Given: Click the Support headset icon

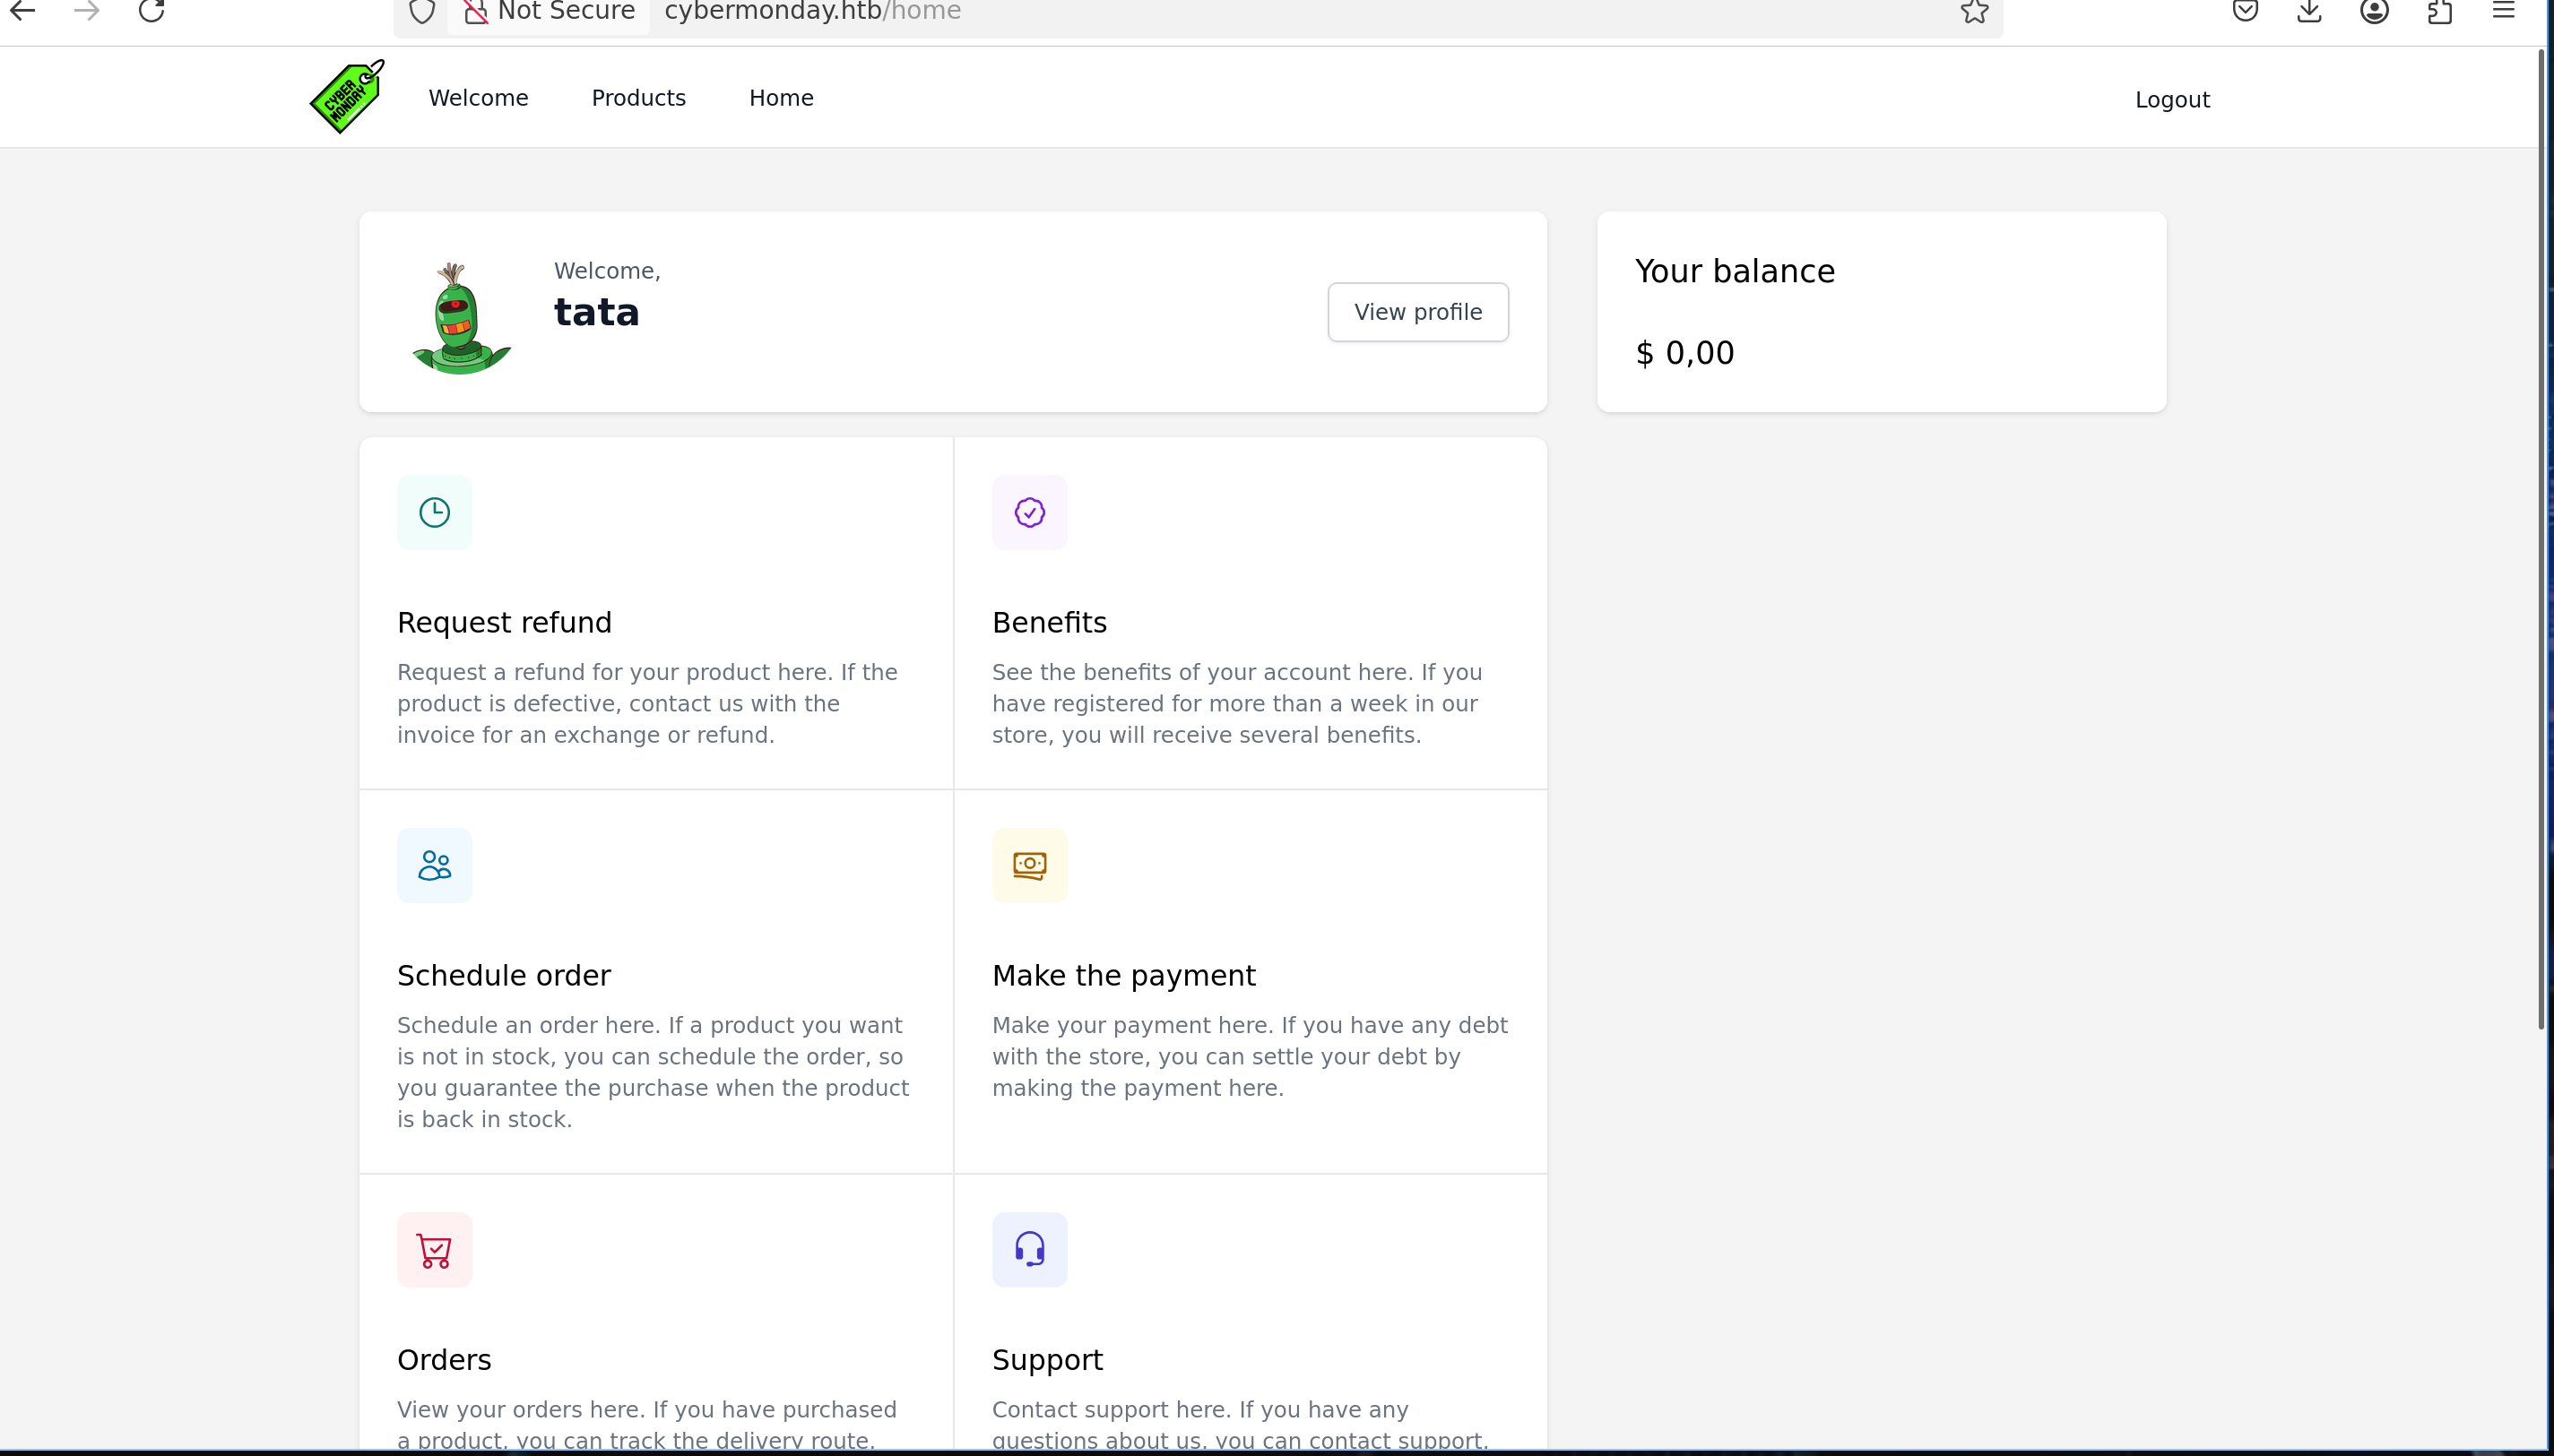Looking at the screenshot, I should 1029,1250.
